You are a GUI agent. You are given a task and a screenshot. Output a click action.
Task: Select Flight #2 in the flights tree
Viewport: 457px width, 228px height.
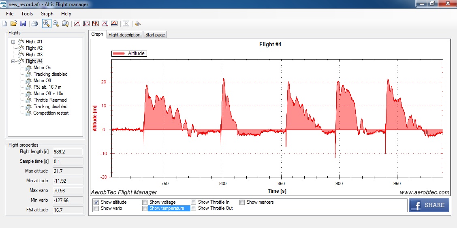(34, 48)
